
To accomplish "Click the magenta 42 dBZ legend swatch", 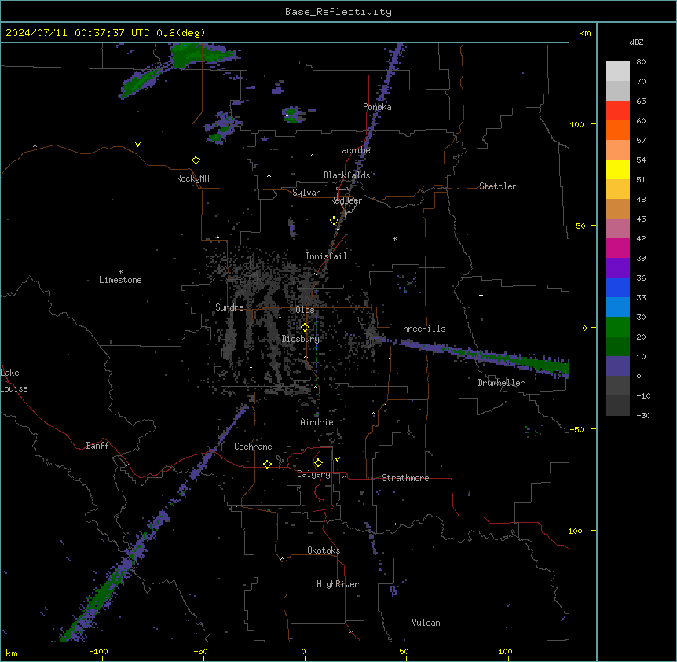I will click(617, 248).
